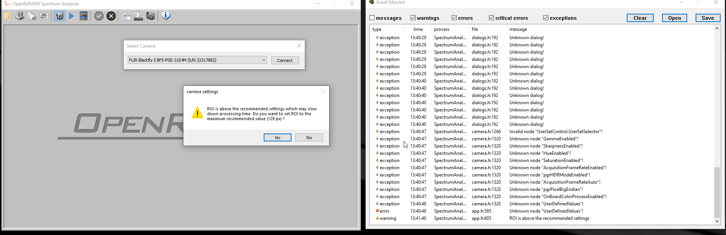Click the save disk toolbar icon
This screenshot has width=726, height=235.
[x=20, y=16]
